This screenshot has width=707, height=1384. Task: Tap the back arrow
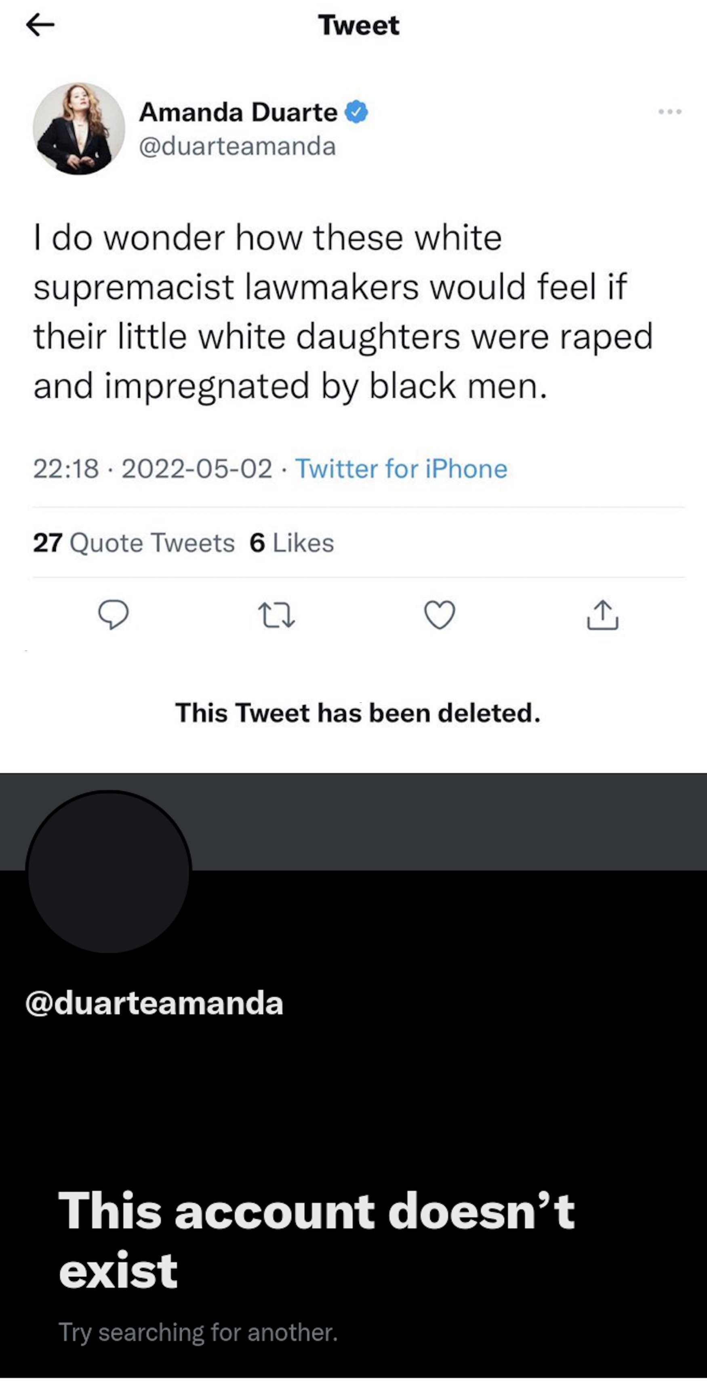click(x=40, y=25)
